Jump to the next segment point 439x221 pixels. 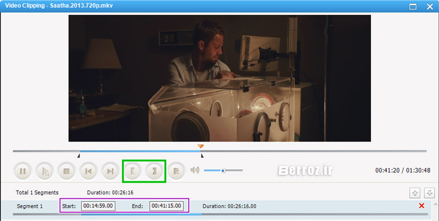pyautogui.click(x=110, y=171)
